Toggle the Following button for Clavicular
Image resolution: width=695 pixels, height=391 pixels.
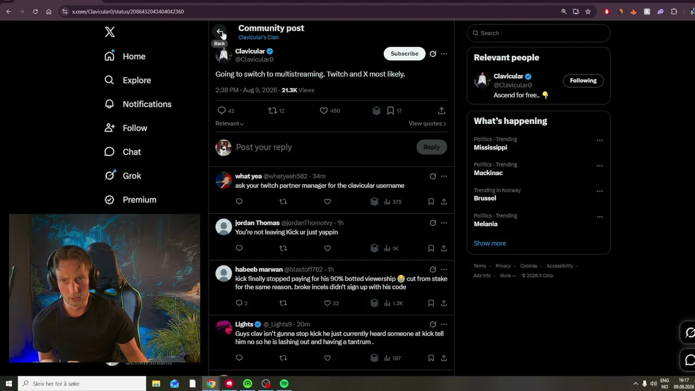click(x=583, y=80)
